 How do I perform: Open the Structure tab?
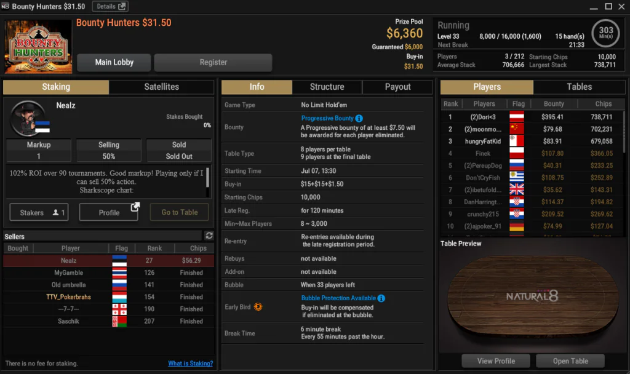coord(327,87)
